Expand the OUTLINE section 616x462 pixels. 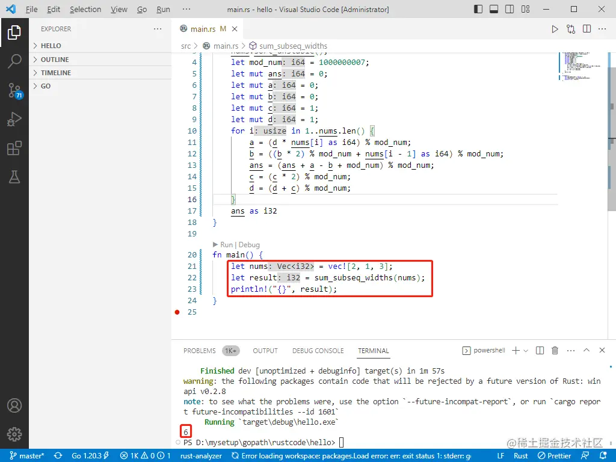pyautogui.click(x=100, y=60)
